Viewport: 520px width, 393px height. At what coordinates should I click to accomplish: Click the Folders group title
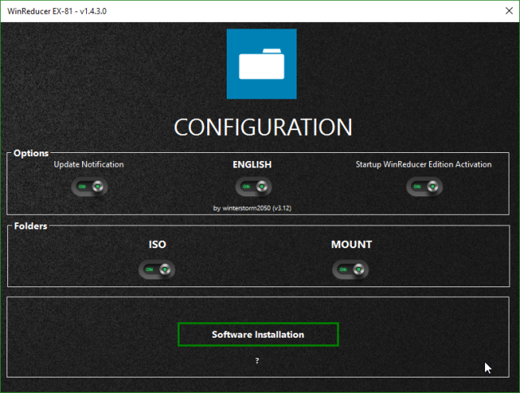point(31,226)
